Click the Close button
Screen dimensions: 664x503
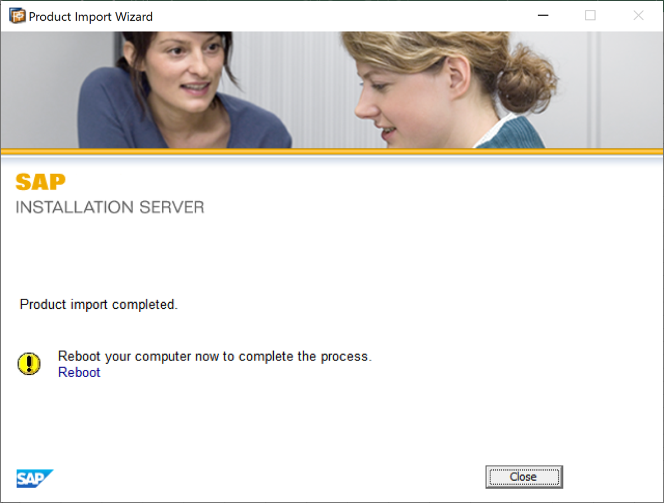pos(524,477)
